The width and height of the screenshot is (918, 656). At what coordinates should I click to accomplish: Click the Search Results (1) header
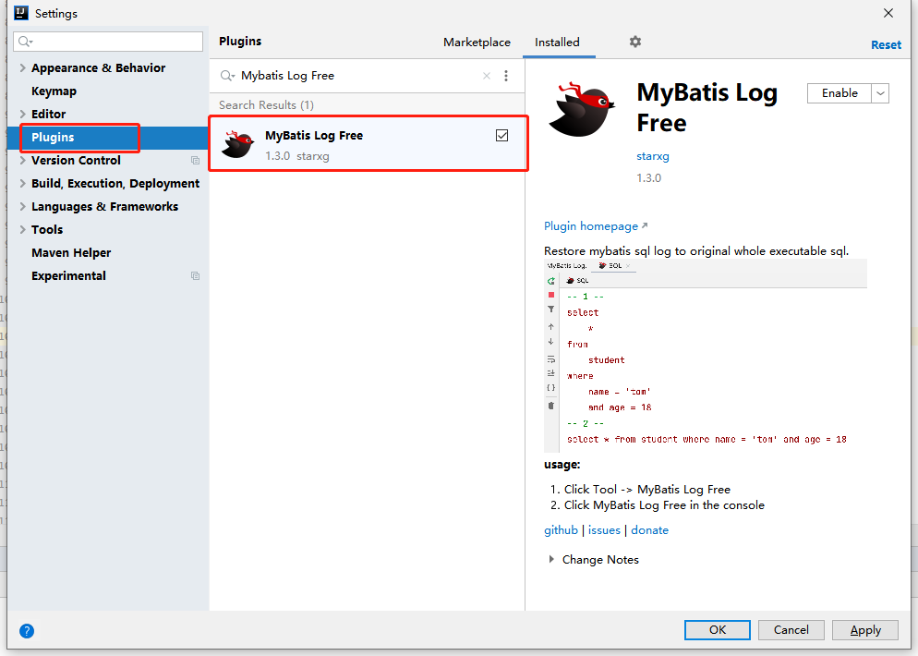pyautogui.click(x=266, y=105)
